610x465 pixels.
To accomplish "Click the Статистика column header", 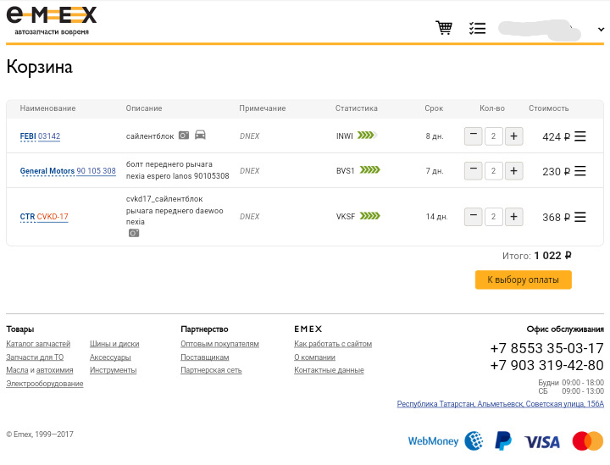I will (357, 108).
